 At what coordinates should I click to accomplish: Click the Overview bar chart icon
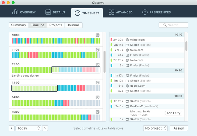[15, 12]
